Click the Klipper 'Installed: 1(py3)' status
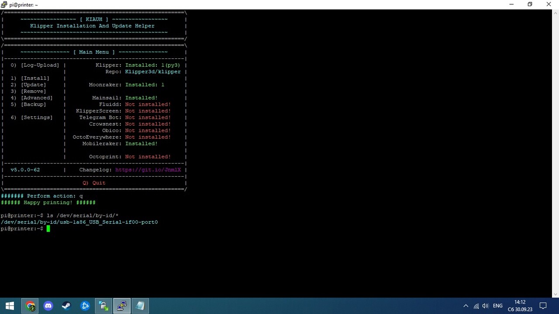This screenshot has height=314, width=559. (152, 65)
